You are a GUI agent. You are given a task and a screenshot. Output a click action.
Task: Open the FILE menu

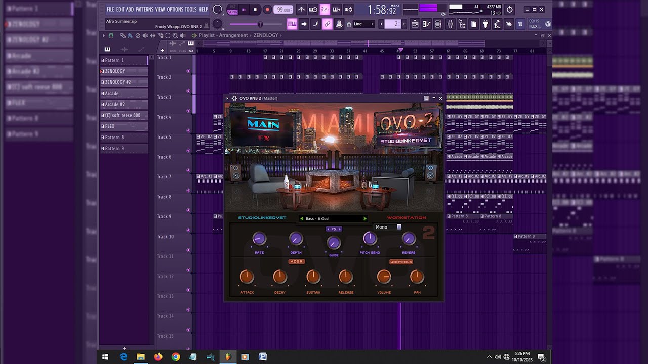point(110,10)
